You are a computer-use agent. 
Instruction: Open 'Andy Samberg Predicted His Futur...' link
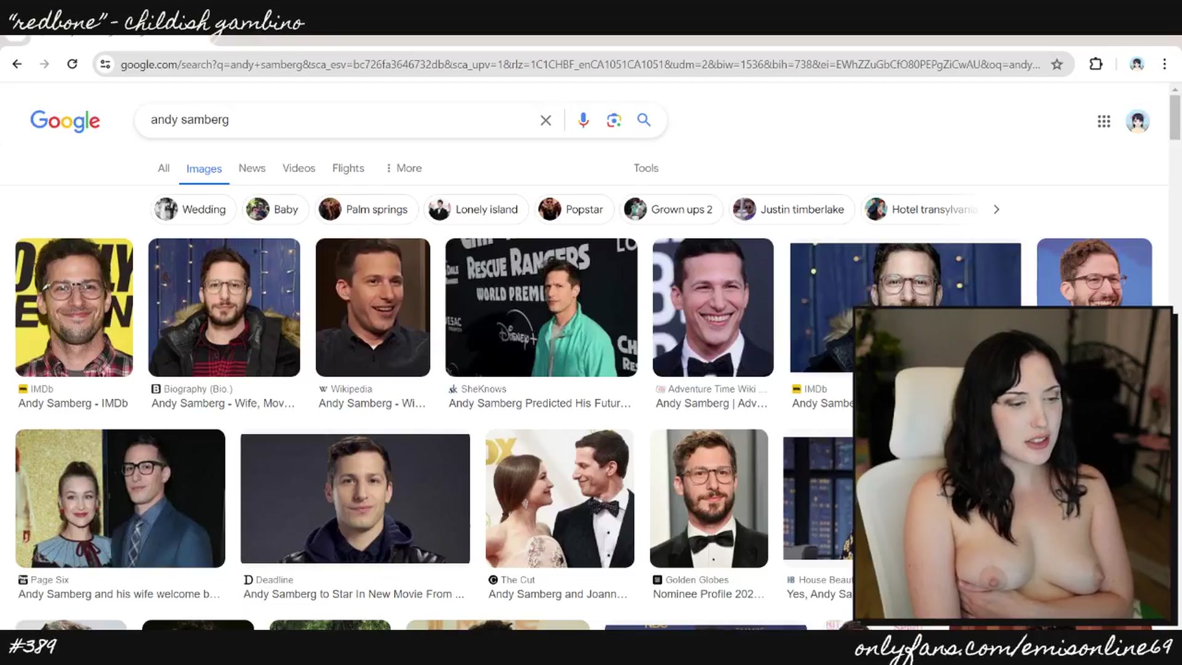[540, 403]
